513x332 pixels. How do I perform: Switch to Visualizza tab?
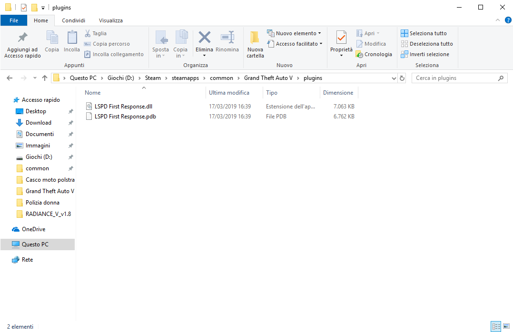111,20
